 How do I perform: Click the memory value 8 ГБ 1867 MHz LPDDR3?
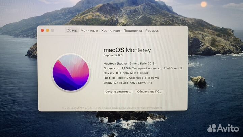coord(132,73)
